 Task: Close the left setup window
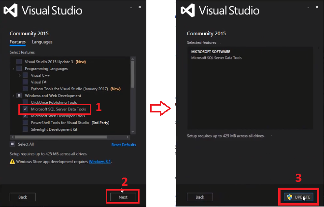tap(140, 7)
